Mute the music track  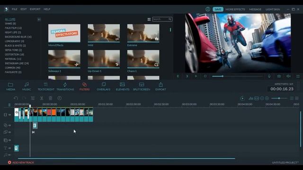(x=9, y=155)
